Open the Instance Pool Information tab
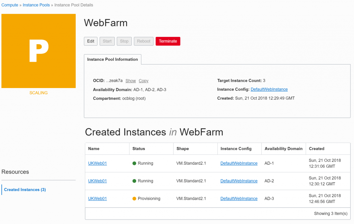 112,59
